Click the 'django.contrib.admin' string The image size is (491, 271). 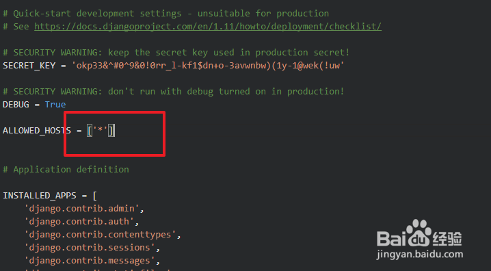click(82, 208)
